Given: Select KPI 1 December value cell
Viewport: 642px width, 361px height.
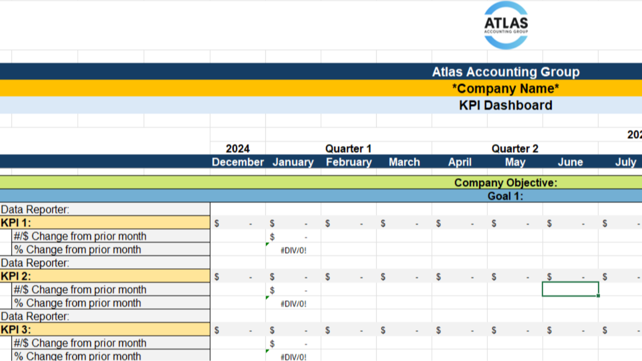Looking at the screenshot, I should coord(238,223).
